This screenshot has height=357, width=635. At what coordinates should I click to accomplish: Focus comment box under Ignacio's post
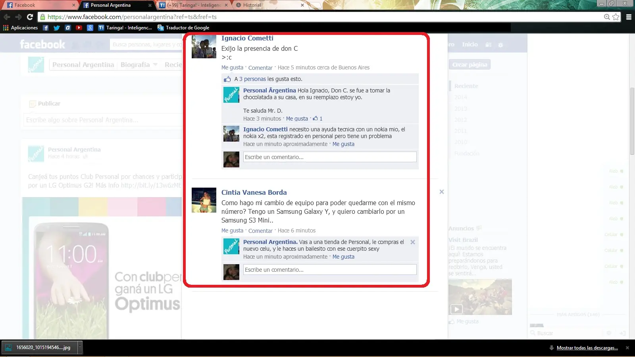[x=330, y=157]
